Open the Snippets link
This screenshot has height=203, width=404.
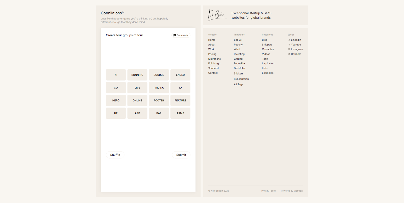pyautogui.click(x=267, y=45)
